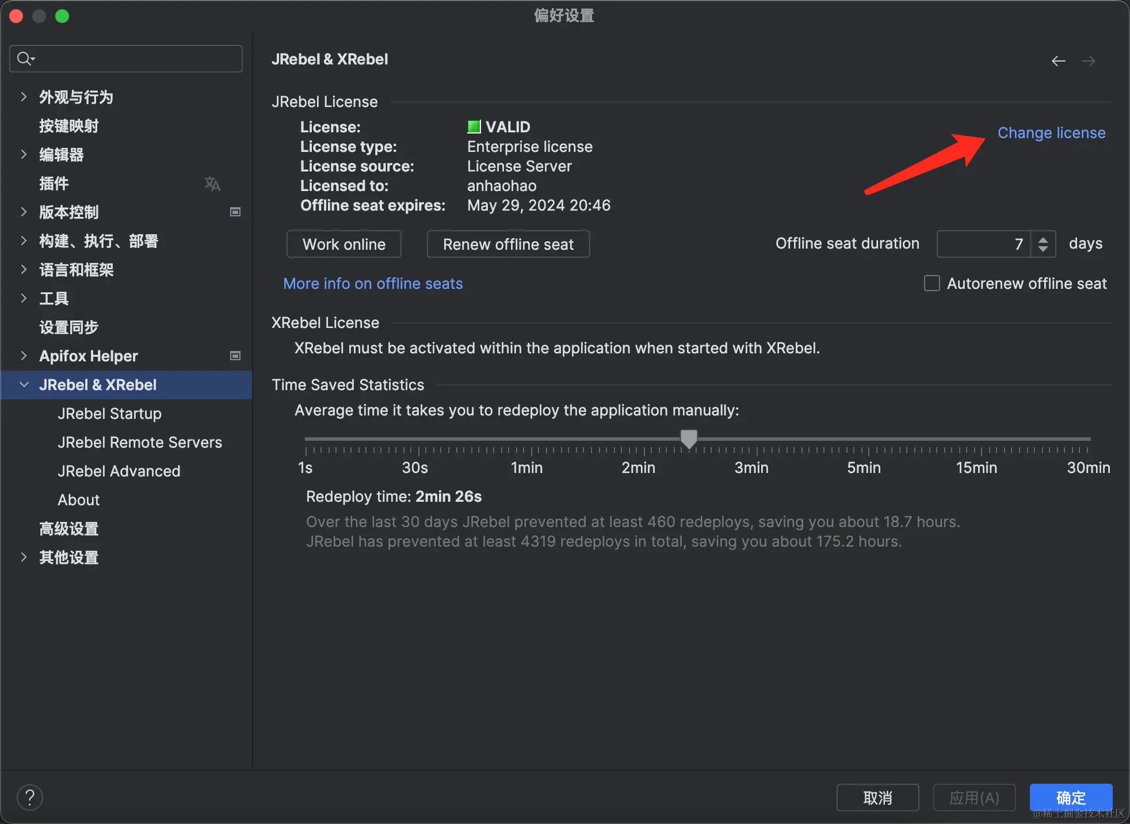Open help with the question mark button

pyautogui.click(x=30, y=798)
